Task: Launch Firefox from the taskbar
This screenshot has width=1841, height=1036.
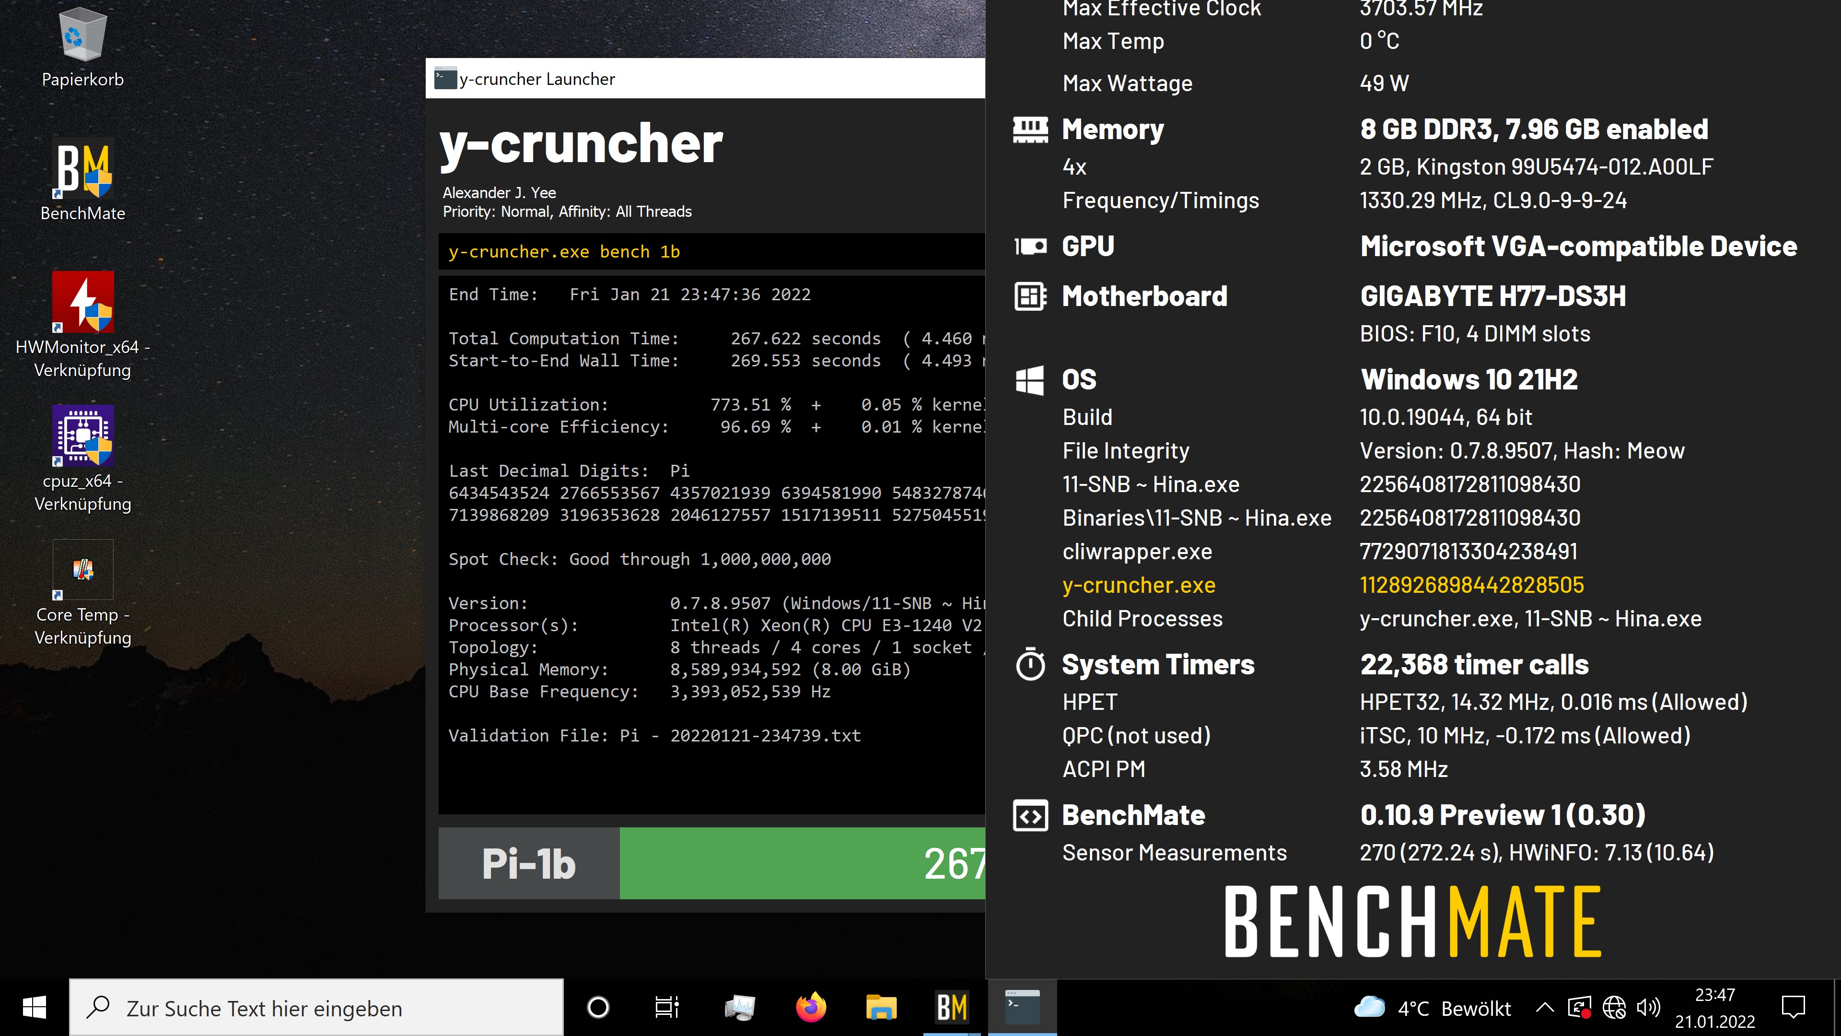Action: coord(810,1008)
